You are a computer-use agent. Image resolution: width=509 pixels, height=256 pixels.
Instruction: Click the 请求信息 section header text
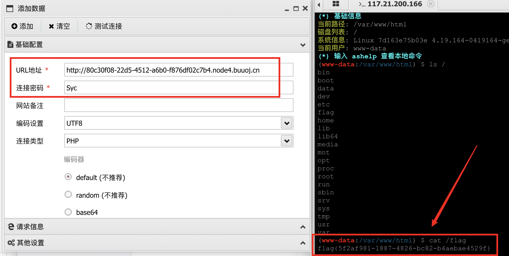(x=30, y=227)
